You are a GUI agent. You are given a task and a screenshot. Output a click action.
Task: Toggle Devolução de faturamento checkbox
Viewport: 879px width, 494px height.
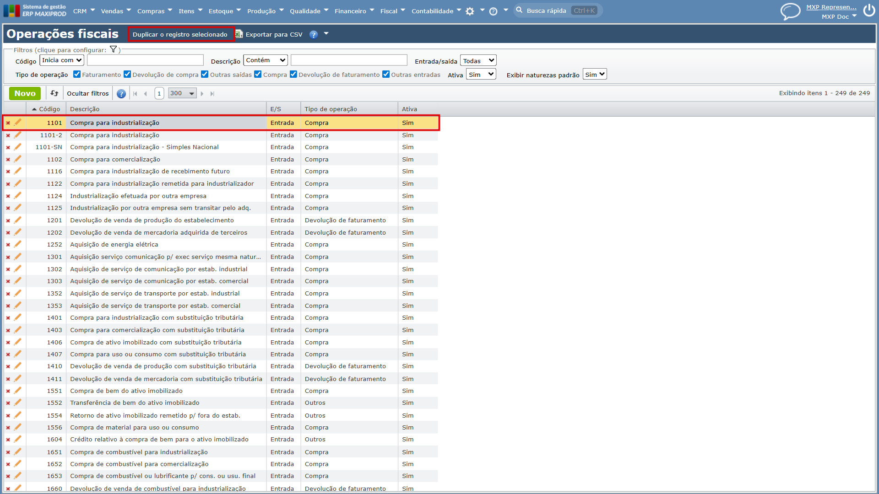click(x=293, y=74)
